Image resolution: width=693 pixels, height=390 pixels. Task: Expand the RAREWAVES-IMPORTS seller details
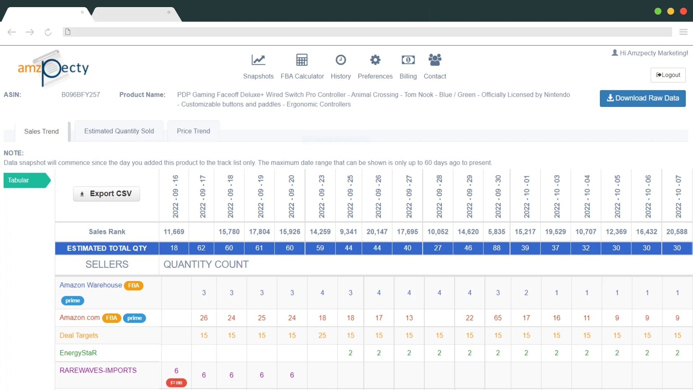[98, 370]
